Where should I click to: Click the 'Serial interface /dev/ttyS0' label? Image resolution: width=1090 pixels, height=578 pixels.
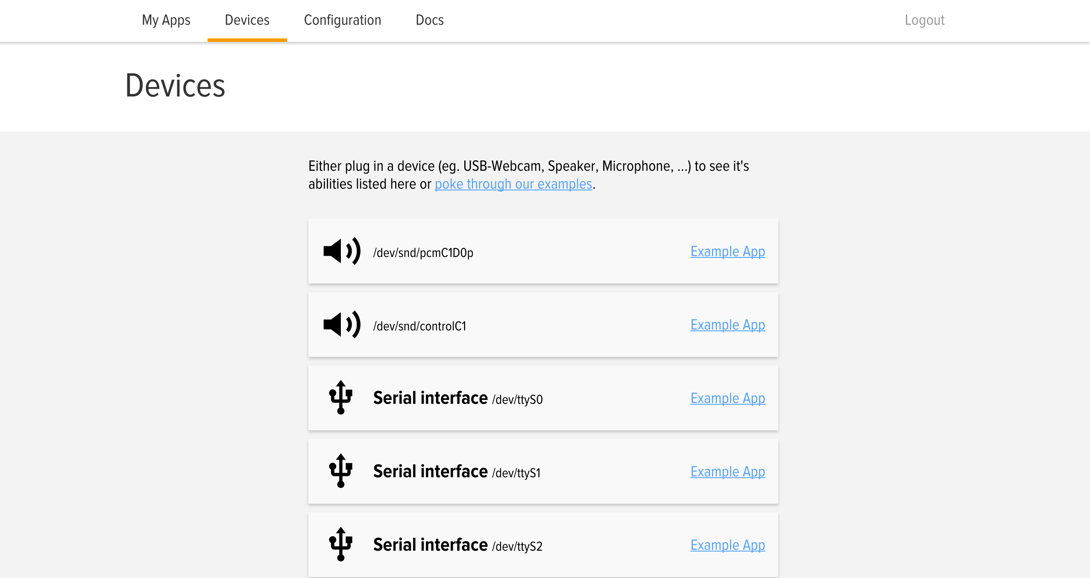pyautogui.click(x=457, y=398)
